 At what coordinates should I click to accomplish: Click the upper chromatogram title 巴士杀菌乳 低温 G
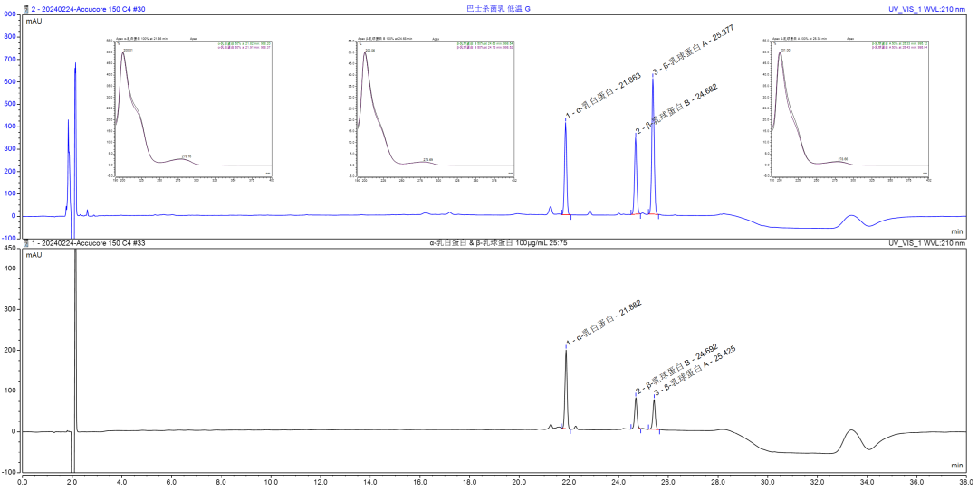[x=493, y=9]
